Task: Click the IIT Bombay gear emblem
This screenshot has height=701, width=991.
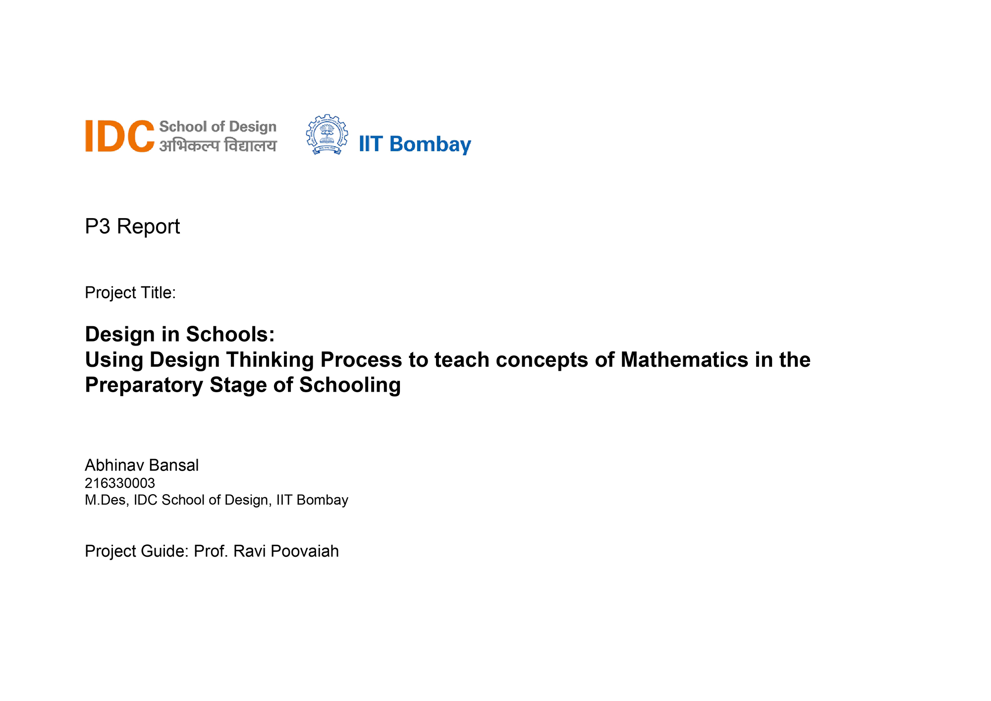Action: point(327,135)
